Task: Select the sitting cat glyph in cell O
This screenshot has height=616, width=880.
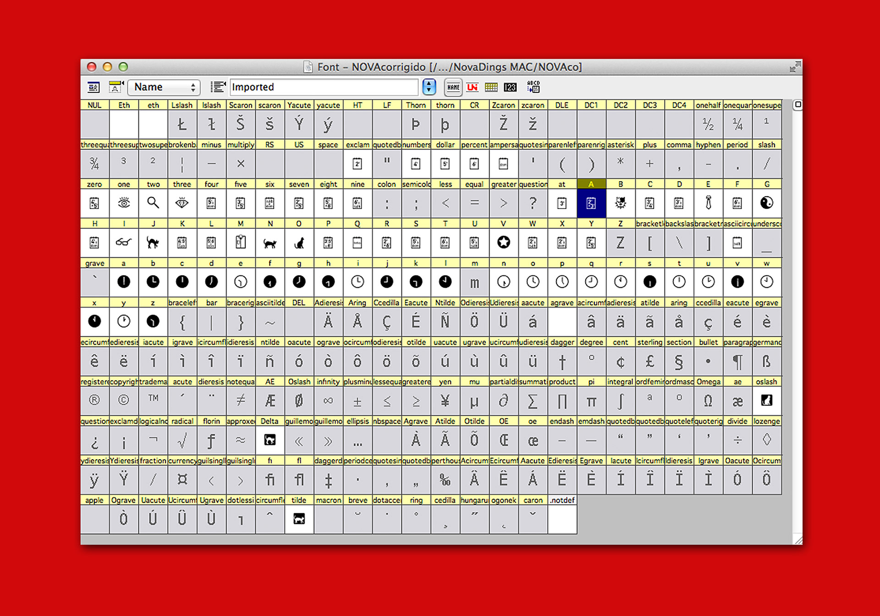Action: [x=299, y=242]
